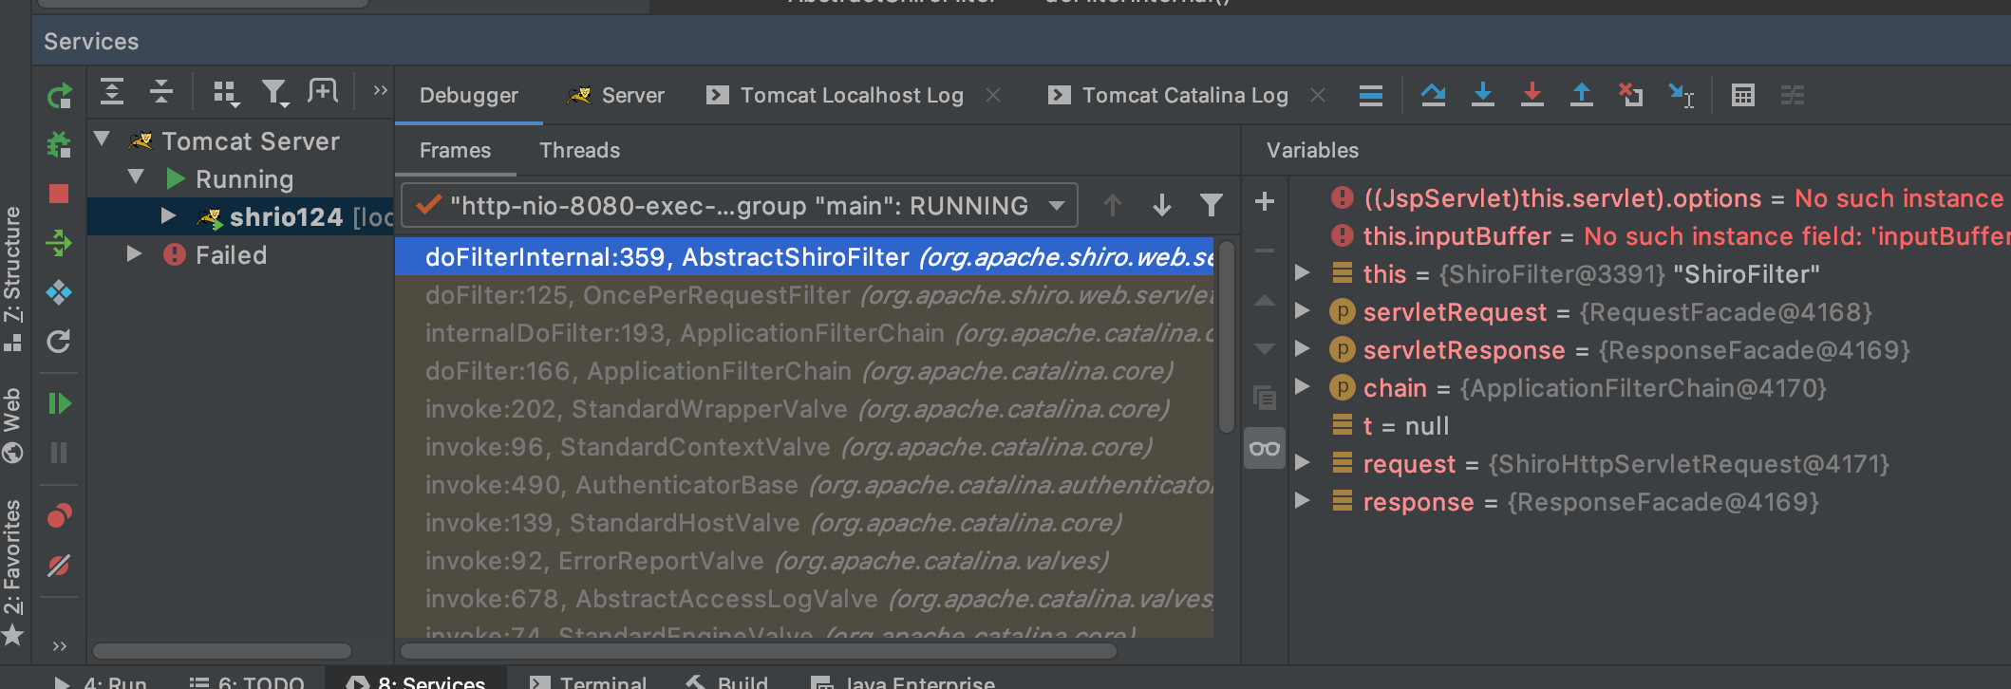Open Evaluate Expression calculator icon

[1743, 95]
